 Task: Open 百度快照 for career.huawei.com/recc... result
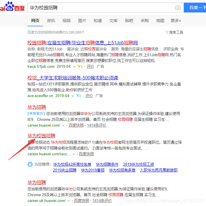coord(86,154)
